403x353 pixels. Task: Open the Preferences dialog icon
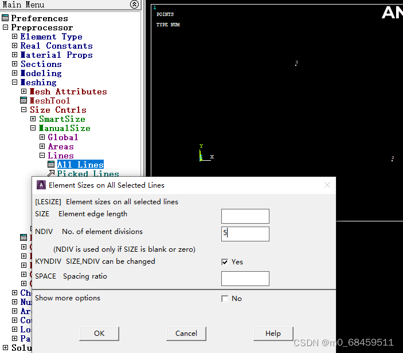(5, 18)
